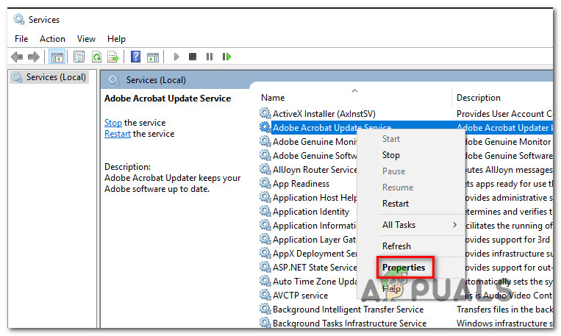Screen dimensions: 561x336
Task: Select Background Tasks Infrastructure Service row
Action: [x=349, y=323]
